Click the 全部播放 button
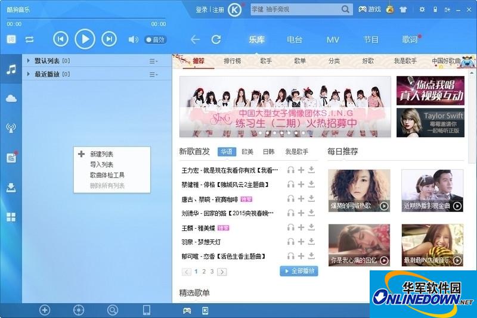This screenshot has width=477, height=318. (299, 271)
